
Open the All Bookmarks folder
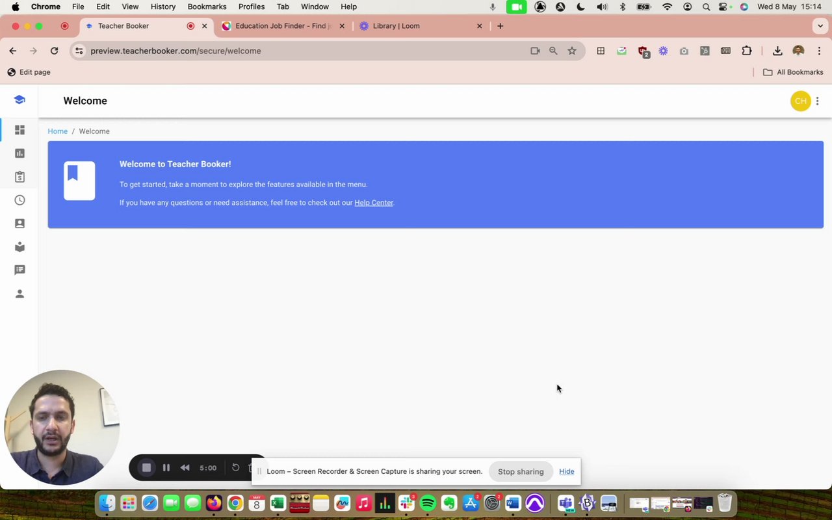[x=793, y=72]
